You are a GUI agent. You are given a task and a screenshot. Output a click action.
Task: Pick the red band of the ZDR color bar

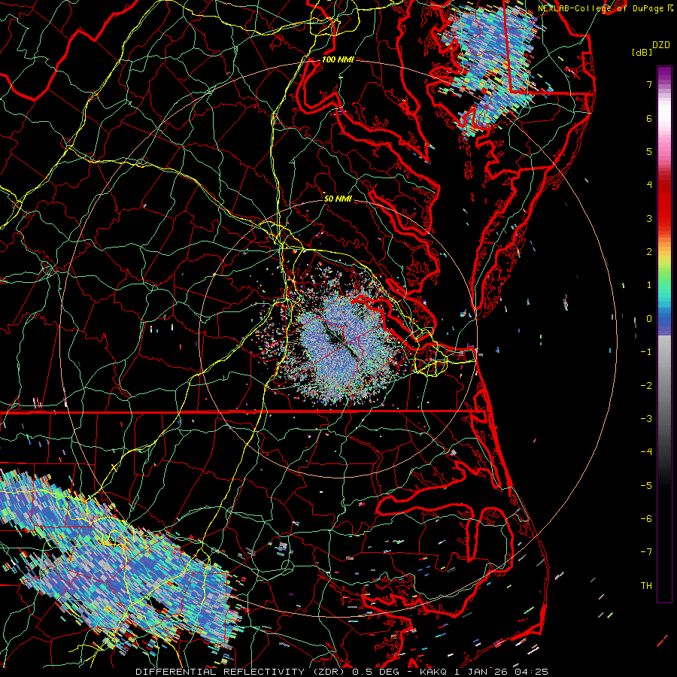click(x=664, y=203)
